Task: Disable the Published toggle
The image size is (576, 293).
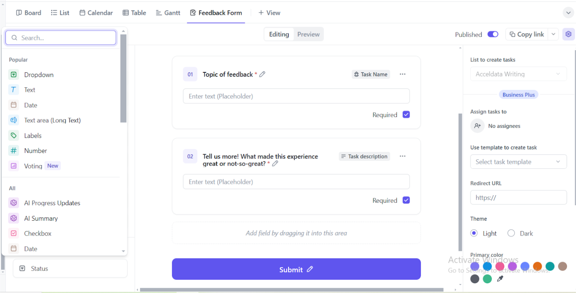Action: point(493,34)
